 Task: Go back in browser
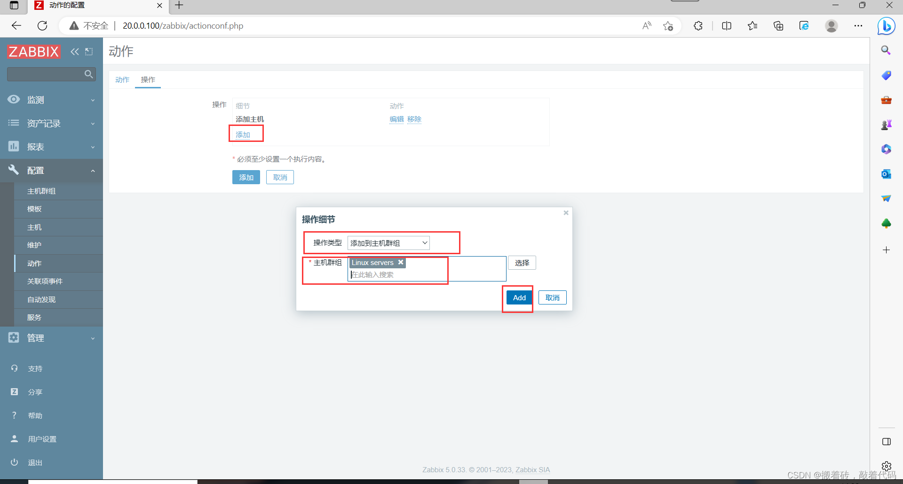tap(16, 26)
